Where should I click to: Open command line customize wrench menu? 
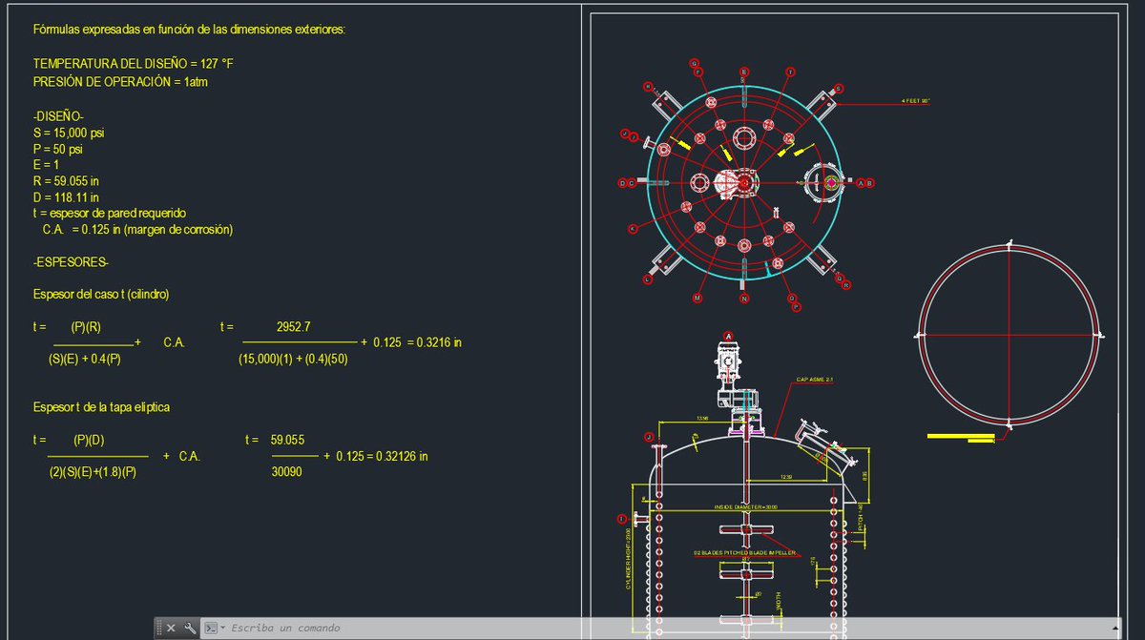coord(189,628)
